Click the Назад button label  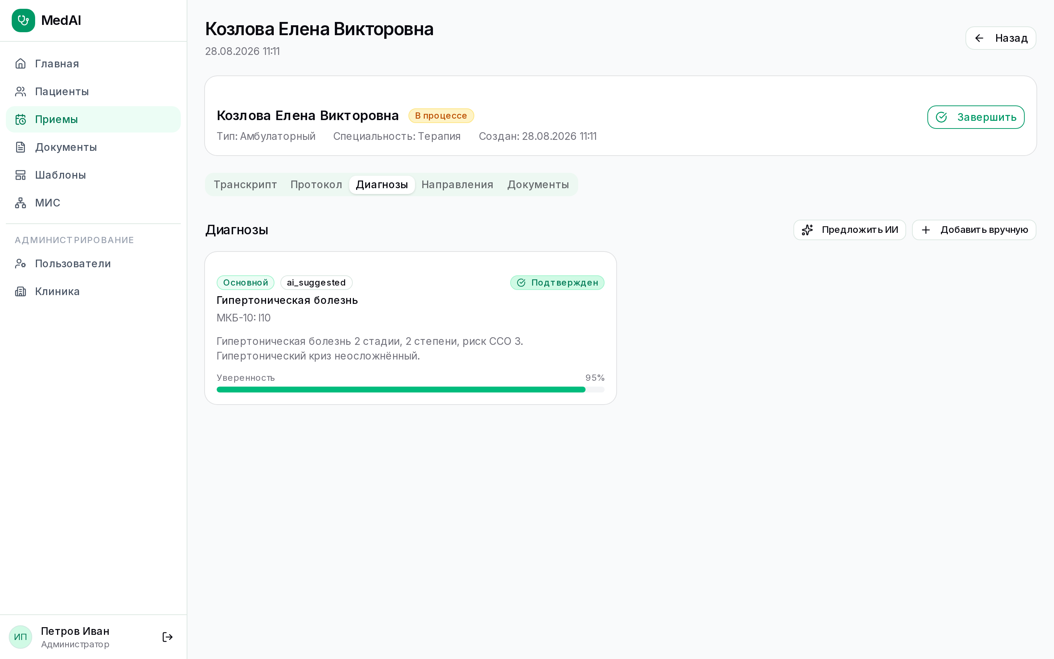(1011, 38)
